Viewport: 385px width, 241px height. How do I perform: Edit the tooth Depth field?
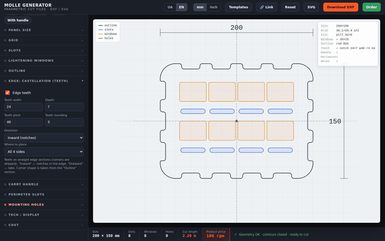click(x=64, y=107)
